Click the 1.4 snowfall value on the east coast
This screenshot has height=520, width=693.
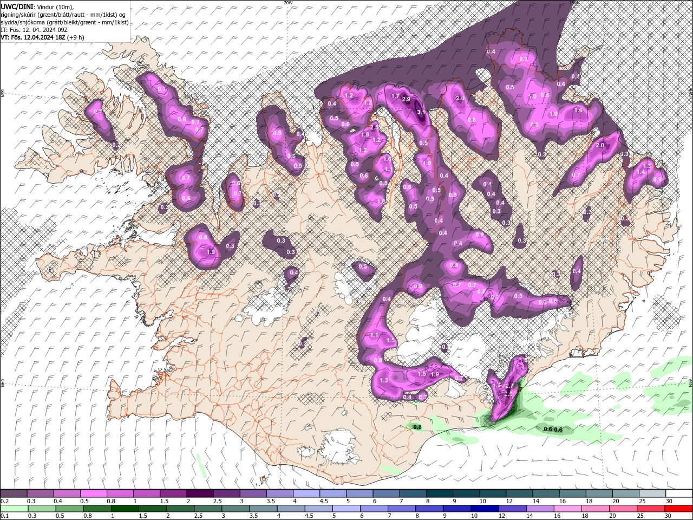(x=640, y=172)
